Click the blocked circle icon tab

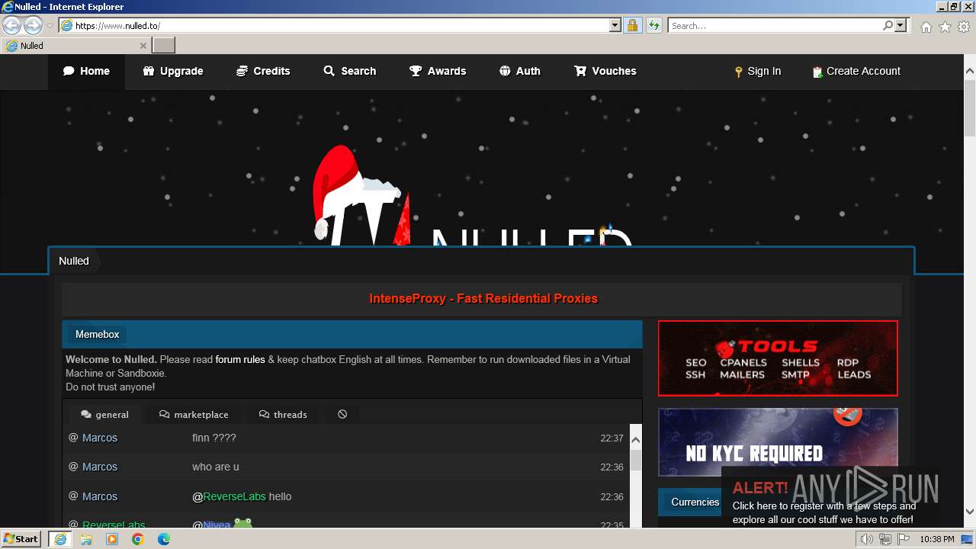(x=342, y=414)
